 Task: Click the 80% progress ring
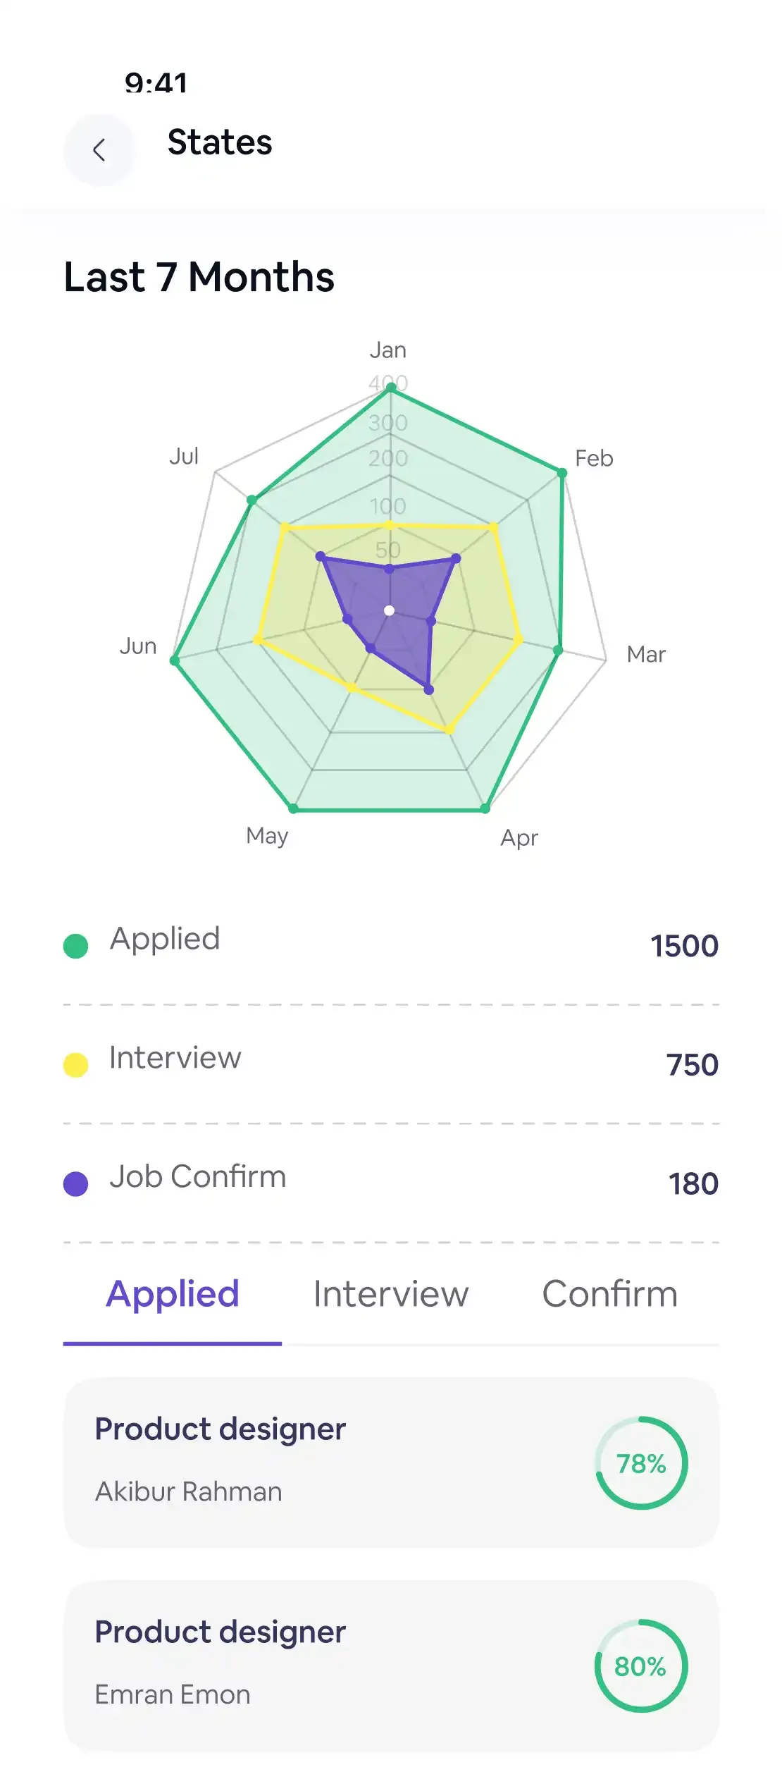(x=641, y=1666)
